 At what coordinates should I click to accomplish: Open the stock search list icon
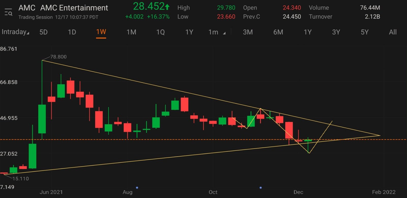click(8, 12)
